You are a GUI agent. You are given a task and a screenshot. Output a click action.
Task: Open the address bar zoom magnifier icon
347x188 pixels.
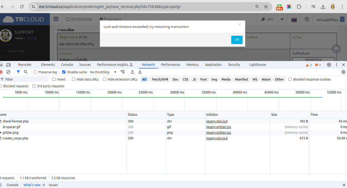(257, 7)
